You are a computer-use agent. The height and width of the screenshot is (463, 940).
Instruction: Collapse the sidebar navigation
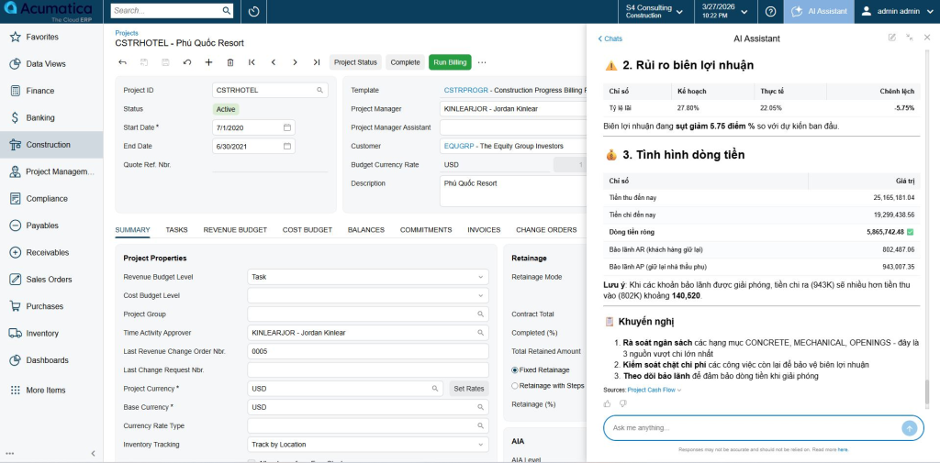coord(93,454)
